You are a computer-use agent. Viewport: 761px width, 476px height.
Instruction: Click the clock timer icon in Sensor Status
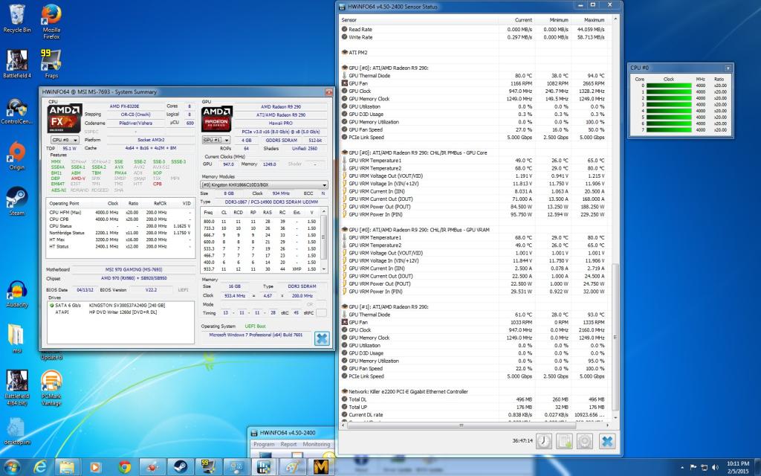pos(544,441)
